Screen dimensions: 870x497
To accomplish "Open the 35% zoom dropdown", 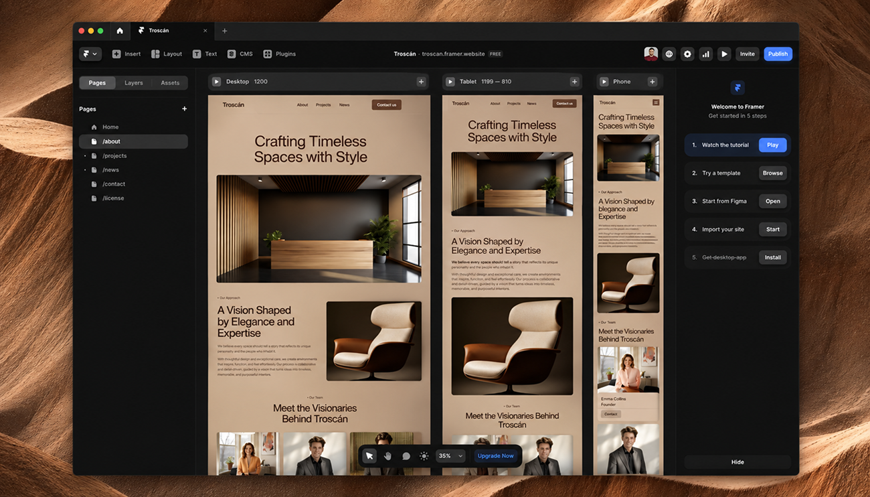I will tap(451, 456).
